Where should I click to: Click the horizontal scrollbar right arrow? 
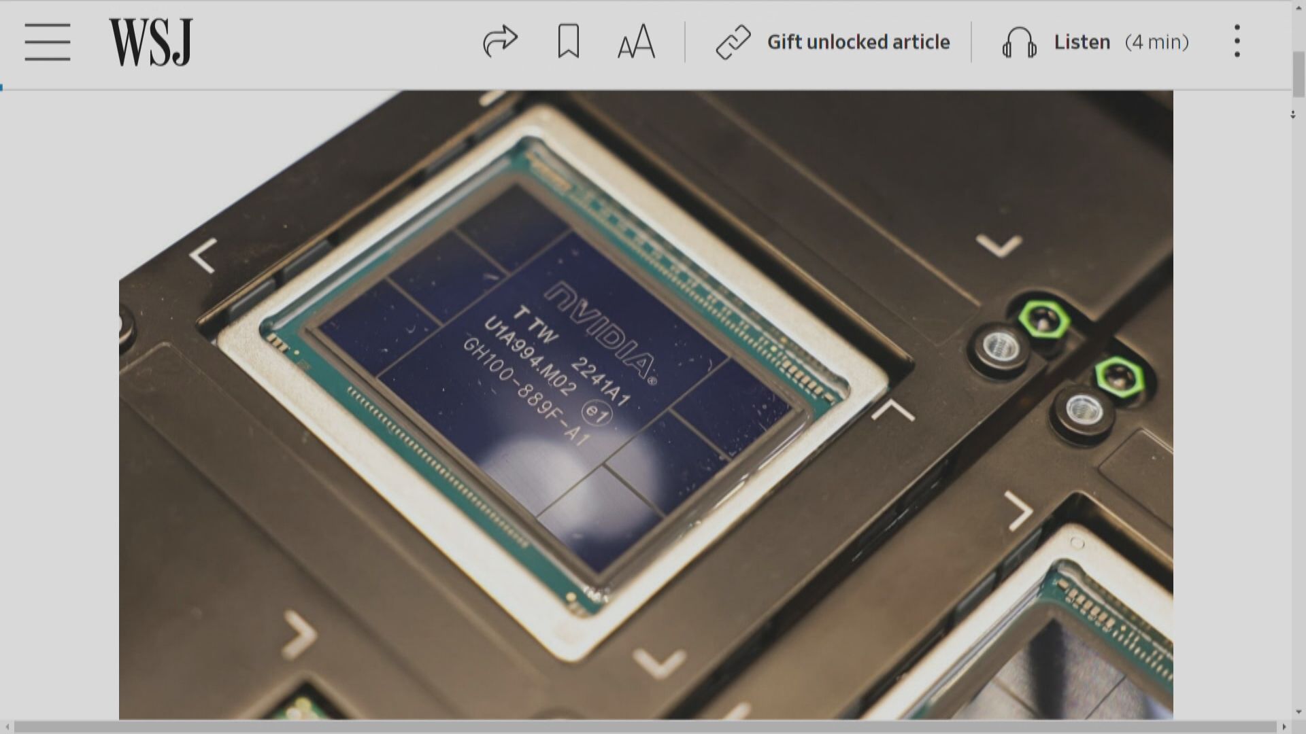[1284, 727]
